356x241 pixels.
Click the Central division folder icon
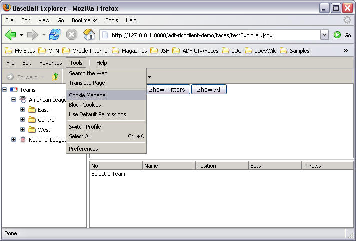pyautogui.click(x=32, y=120)
